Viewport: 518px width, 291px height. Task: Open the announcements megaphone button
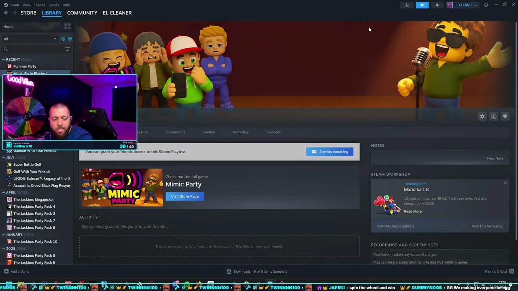pyautogui.click(x=422, y=5)
